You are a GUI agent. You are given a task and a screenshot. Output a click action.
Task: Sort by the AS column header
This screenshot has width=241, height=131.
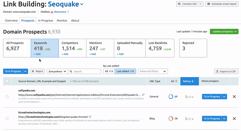click(x=173, y=81)
